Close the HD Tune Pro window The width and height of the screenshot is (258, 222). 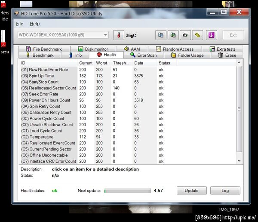tap(239, 12)
